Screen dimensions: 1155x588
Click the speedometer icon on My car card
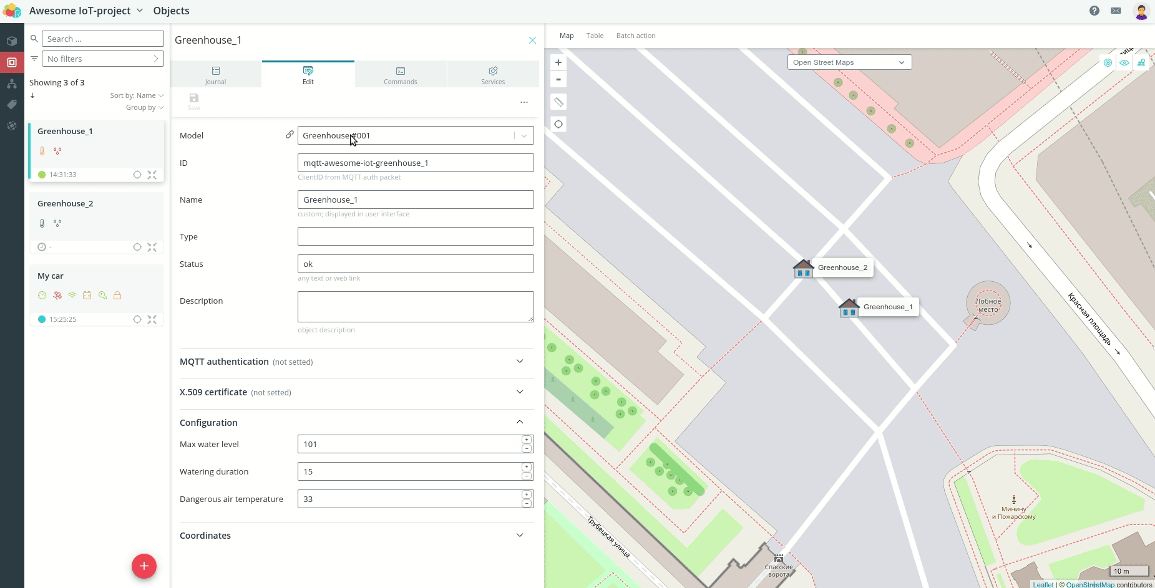(x=42, y=296)
